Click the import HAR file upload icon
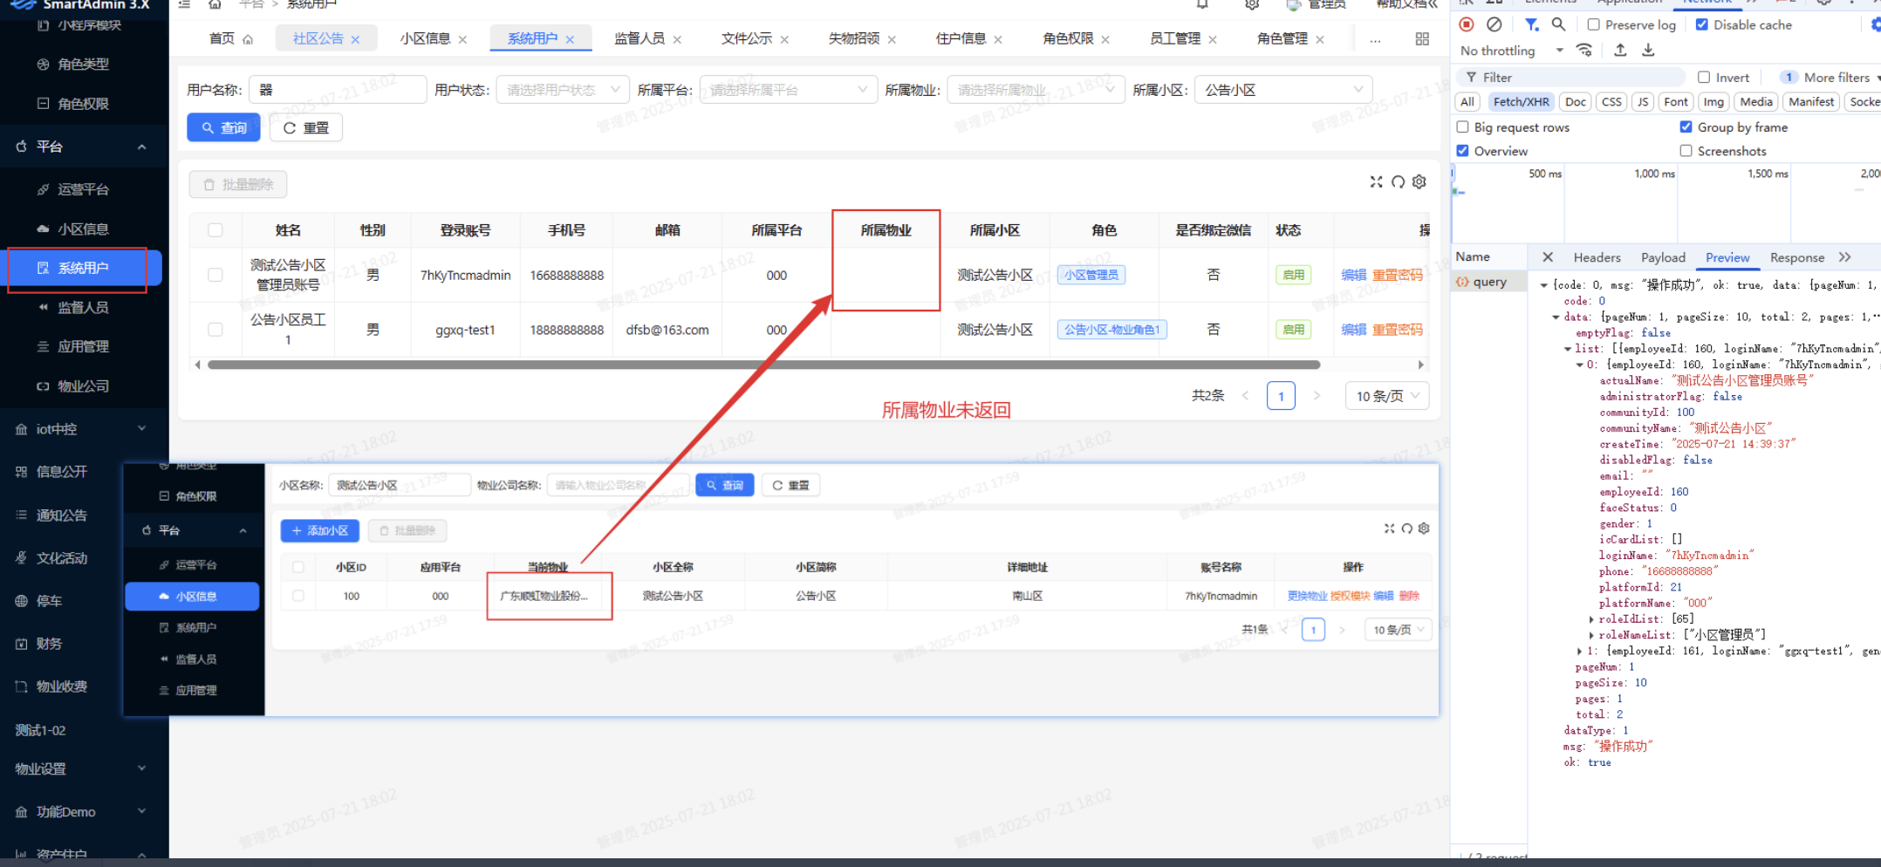Screen dimensions: 1881x867 (x=1620, y=51)
